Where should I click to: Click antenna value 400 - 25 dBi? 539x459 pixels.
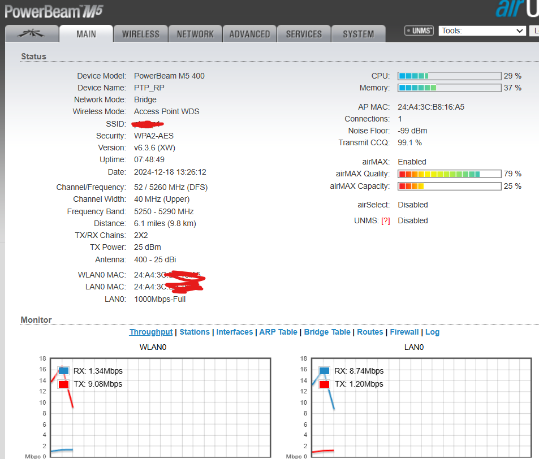[155, 259]
